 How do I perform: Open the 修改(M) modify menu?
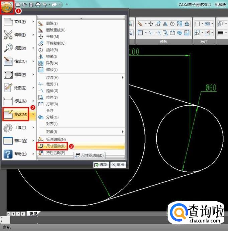(19, 114)
